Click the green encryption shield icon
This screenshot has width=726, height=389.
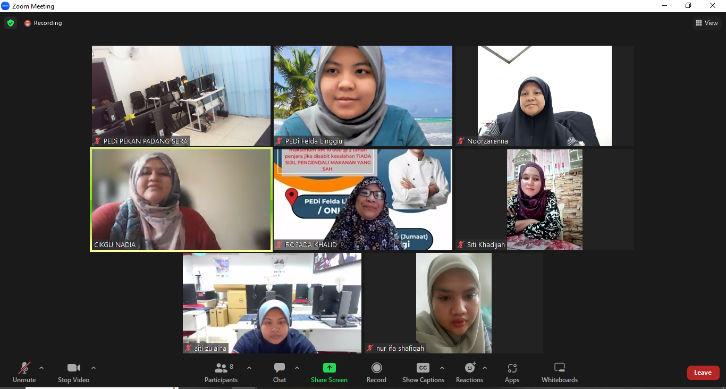11,23
